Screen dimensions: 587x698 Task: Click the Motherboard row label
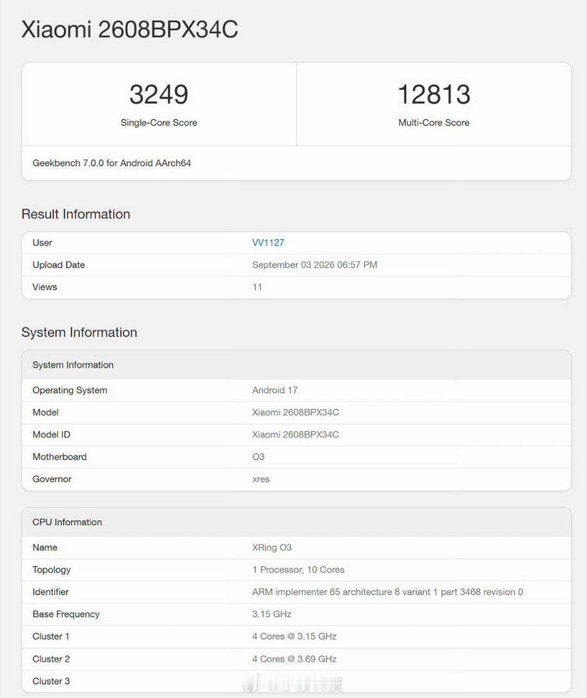[59, 457]
